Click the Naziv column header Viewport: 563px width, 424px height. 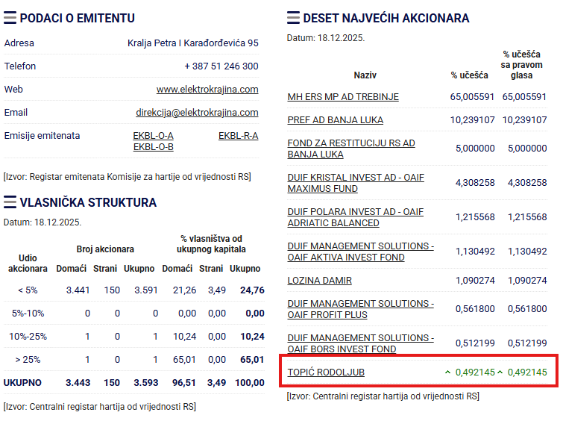(x=366, y=75)
